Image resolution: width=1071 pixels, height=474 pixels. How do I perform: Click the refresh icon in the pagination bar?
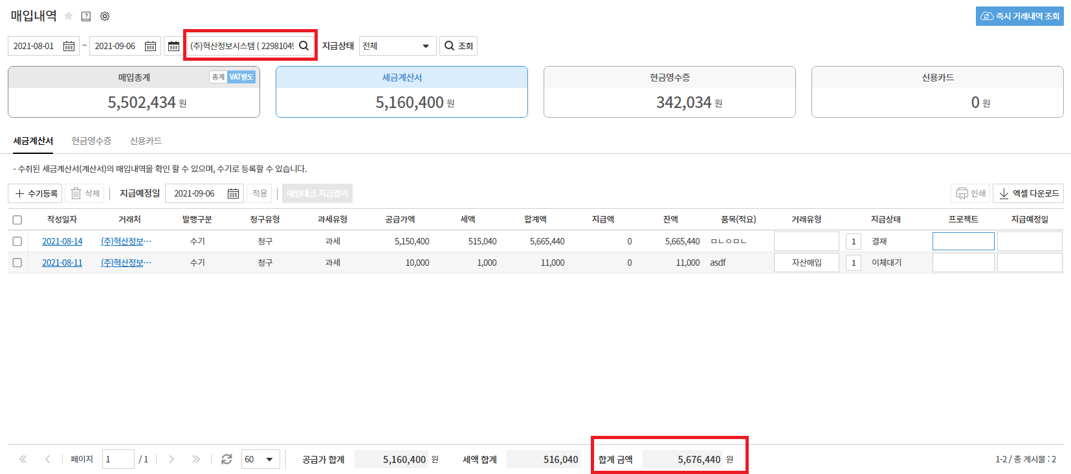tap(226, 459)
